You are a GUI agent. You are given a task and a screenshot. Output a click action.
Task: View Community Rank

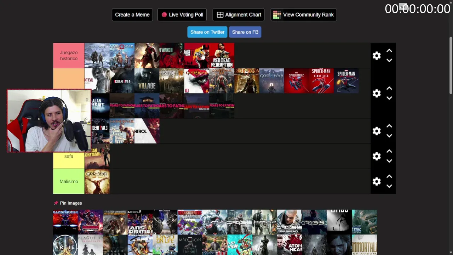click(304, 15)
